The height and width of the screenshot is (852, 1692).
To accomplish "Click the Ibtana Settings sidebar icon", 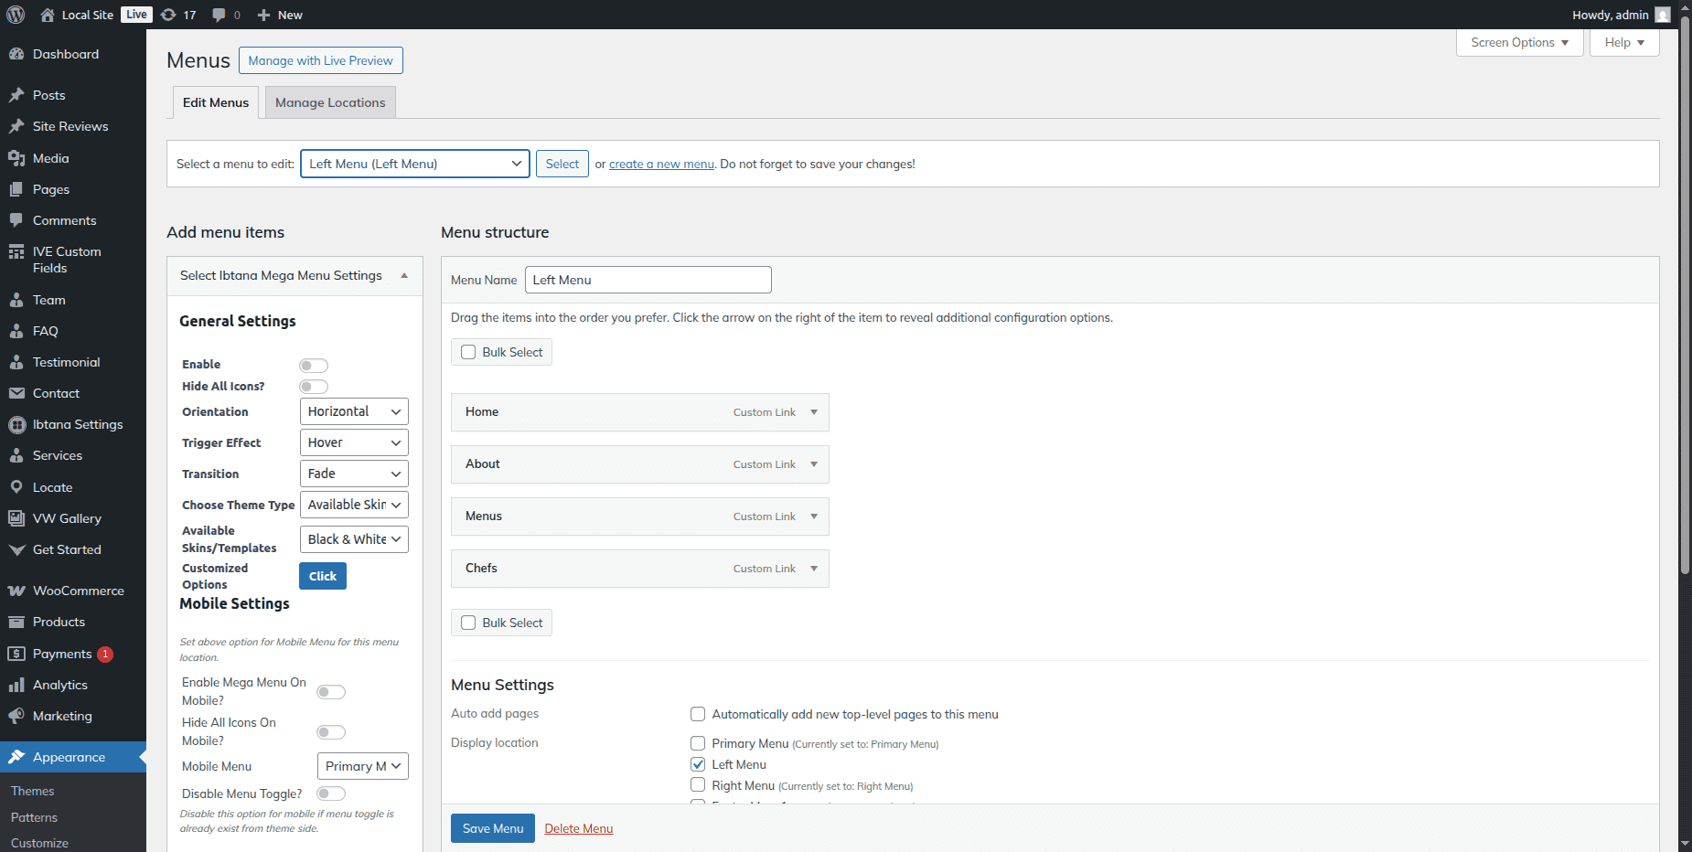I will coord(16,425).
